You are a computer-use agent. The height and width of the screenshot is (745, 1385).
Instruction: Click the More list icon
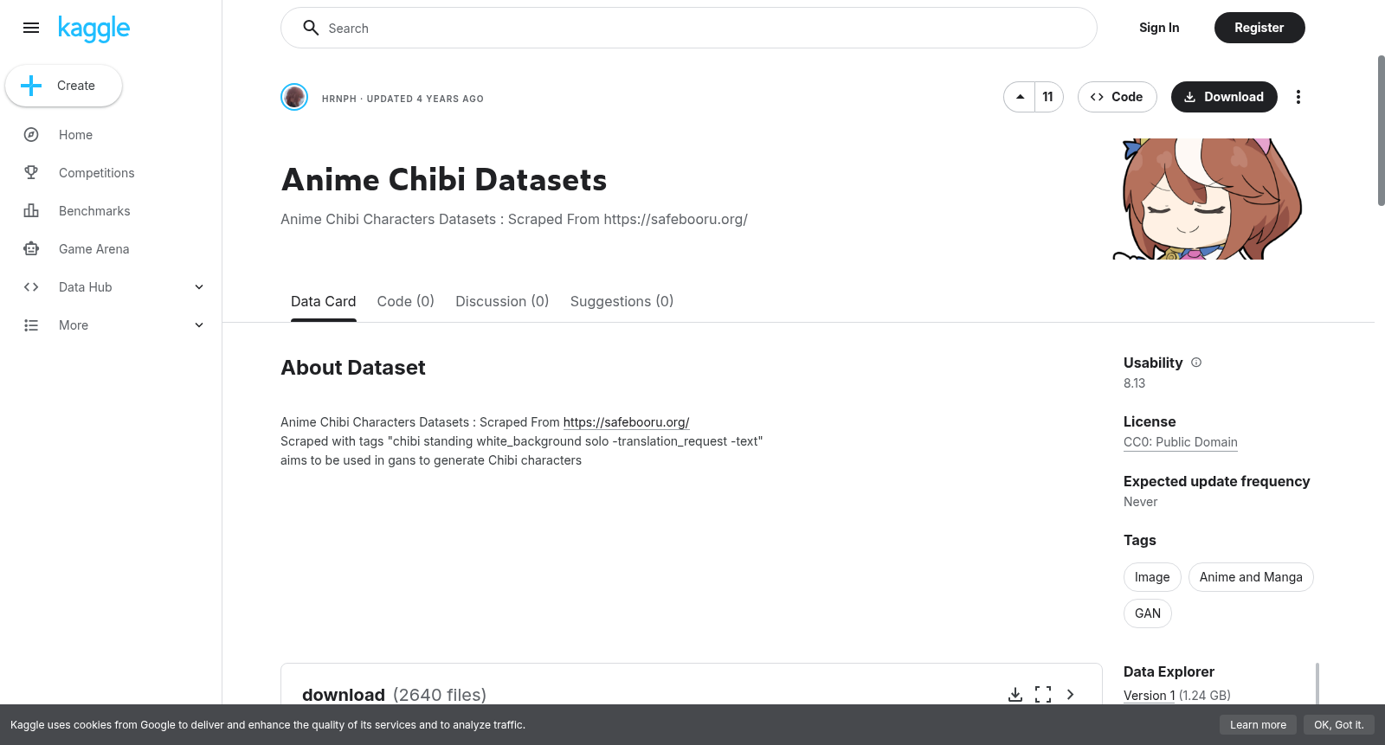tap(31, 325)
